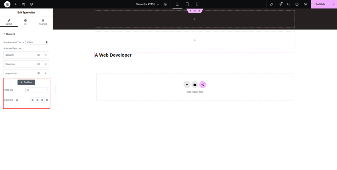Open responsive device icon next to Alignment
This screenshot has width=337, height=170.
pos(17,100)
